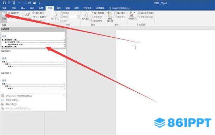Click Insert Table of Figures (插入表目录) button

tap(97, 13)
